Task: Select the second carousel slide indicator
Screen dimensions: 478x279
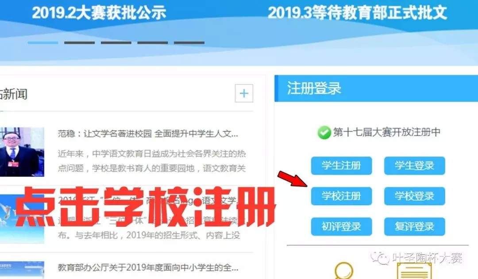Action: click(x=79, y=43)
